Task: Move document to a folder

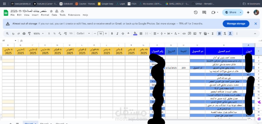Action: point(57,11)
